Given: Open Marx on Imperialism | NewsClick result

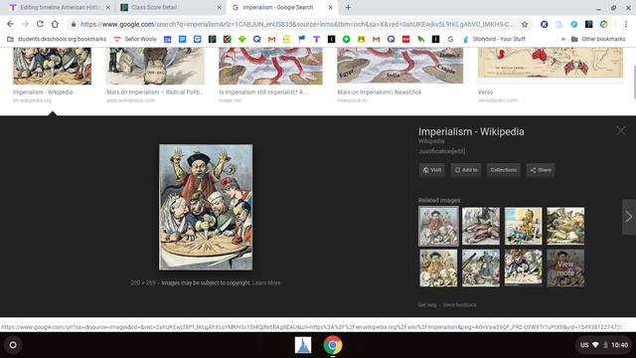Looking at the screenshot, I should 380,92.
